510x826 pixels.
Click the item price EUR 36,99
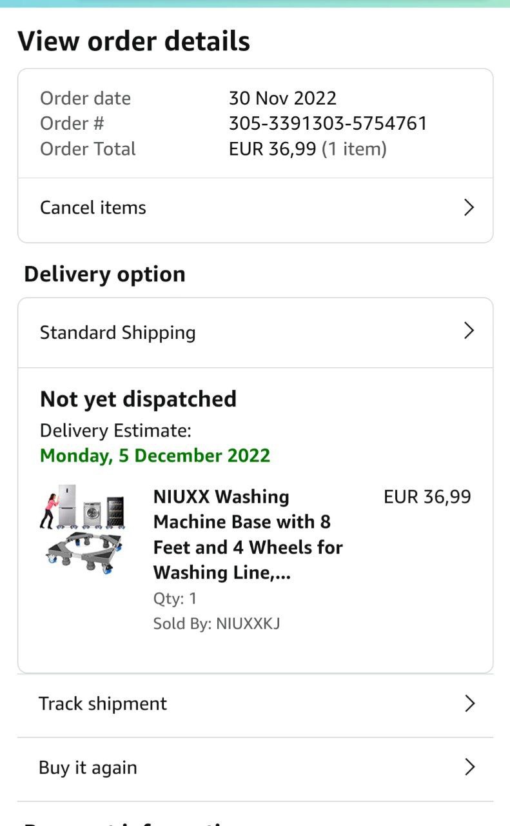427,497
